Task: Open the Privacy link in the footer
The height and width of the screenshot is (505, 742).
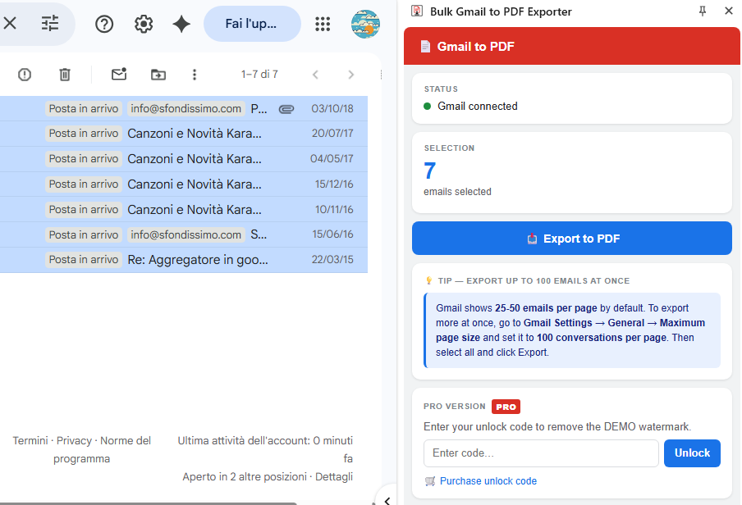Action: (x=74, y=441)
